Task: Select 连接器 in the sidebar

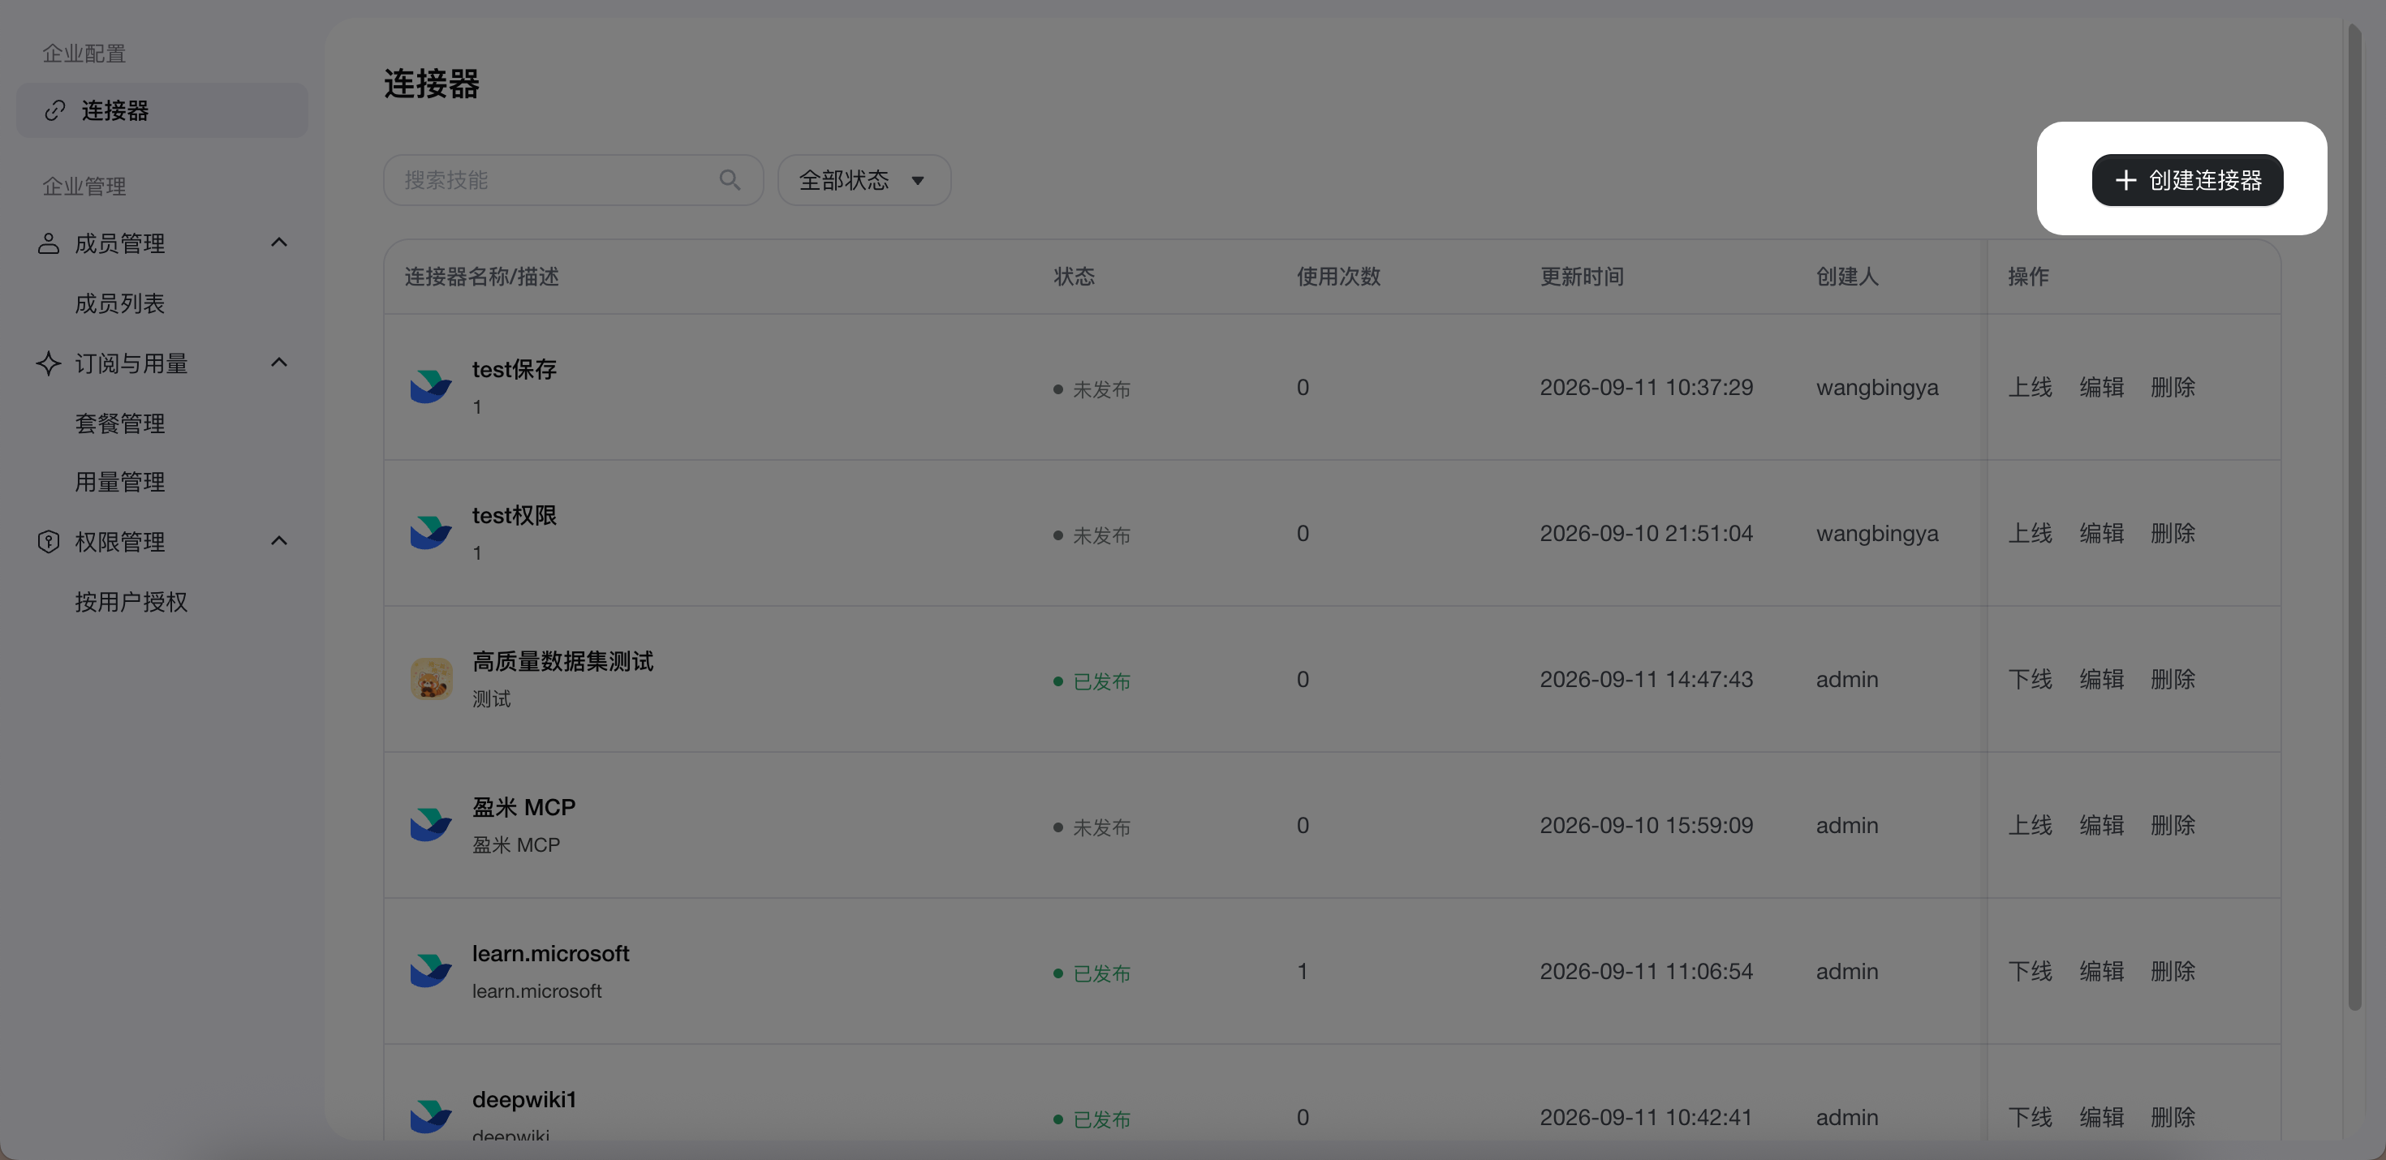Action: click(x=162, y=110)
